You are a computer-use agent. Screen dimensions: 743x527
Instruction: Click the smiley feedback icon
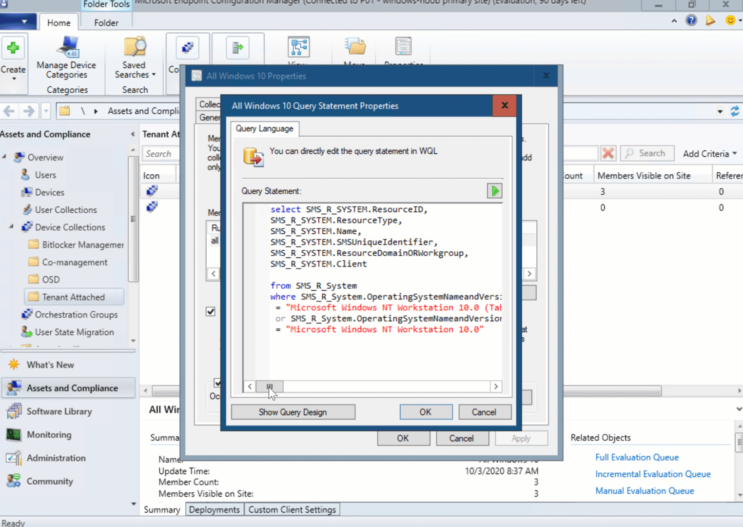(x=730, y=20)
